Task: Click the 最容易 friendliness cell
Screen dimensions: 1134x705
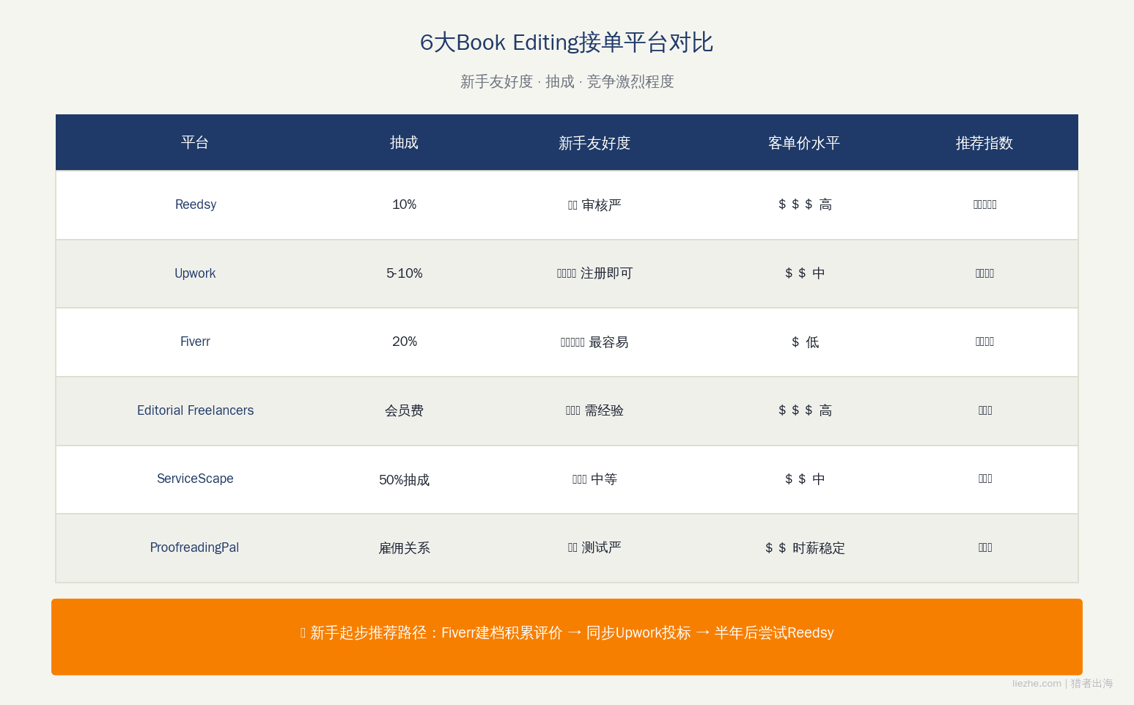Action: [594, 342]
